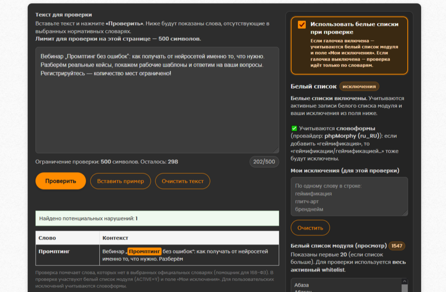Image resolution: width=446 pixels, height=292 pixels.
Task: Click the highlighted Промптинг word in context
Action: click(x=145, y=252)
